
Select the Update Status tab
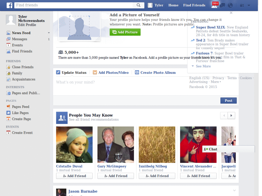coord(74,73)
